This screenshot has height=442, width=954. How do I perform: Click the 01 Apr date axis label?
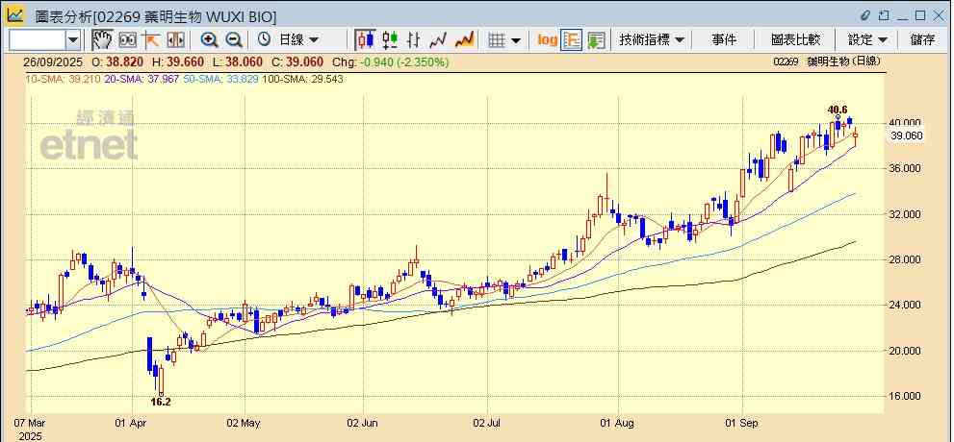coord(132,423)
